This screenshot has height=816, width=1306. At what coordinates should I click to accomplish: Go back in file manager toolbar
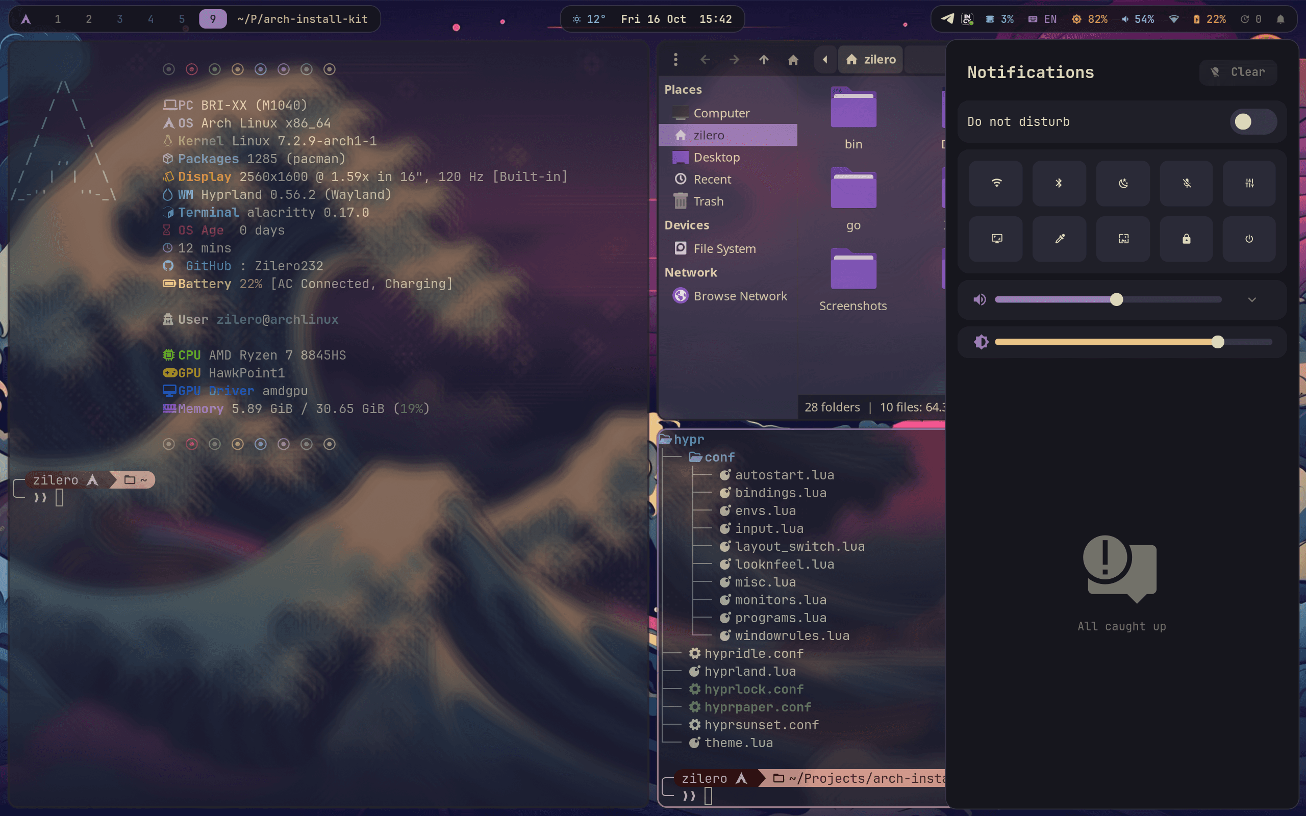(705, 59)
